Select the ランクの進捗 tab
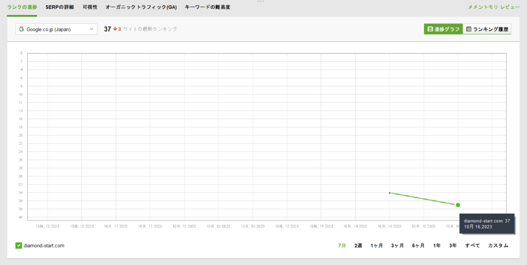Viewport: 527px width, 265px height. click(22, 7)
